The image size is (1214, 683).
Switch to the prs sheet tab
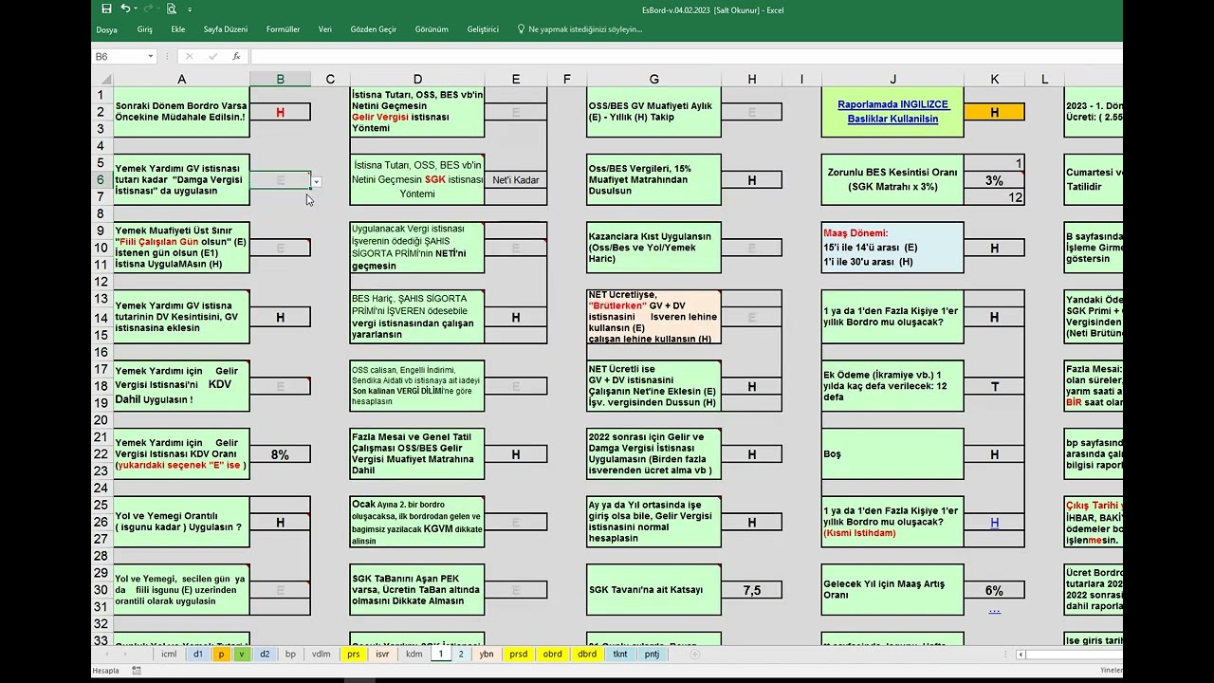(x=354, y=654)
